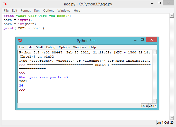Open the Shell menu in Python Shell
This screenshot has height=127, width=176.
(x=39, y=47)
